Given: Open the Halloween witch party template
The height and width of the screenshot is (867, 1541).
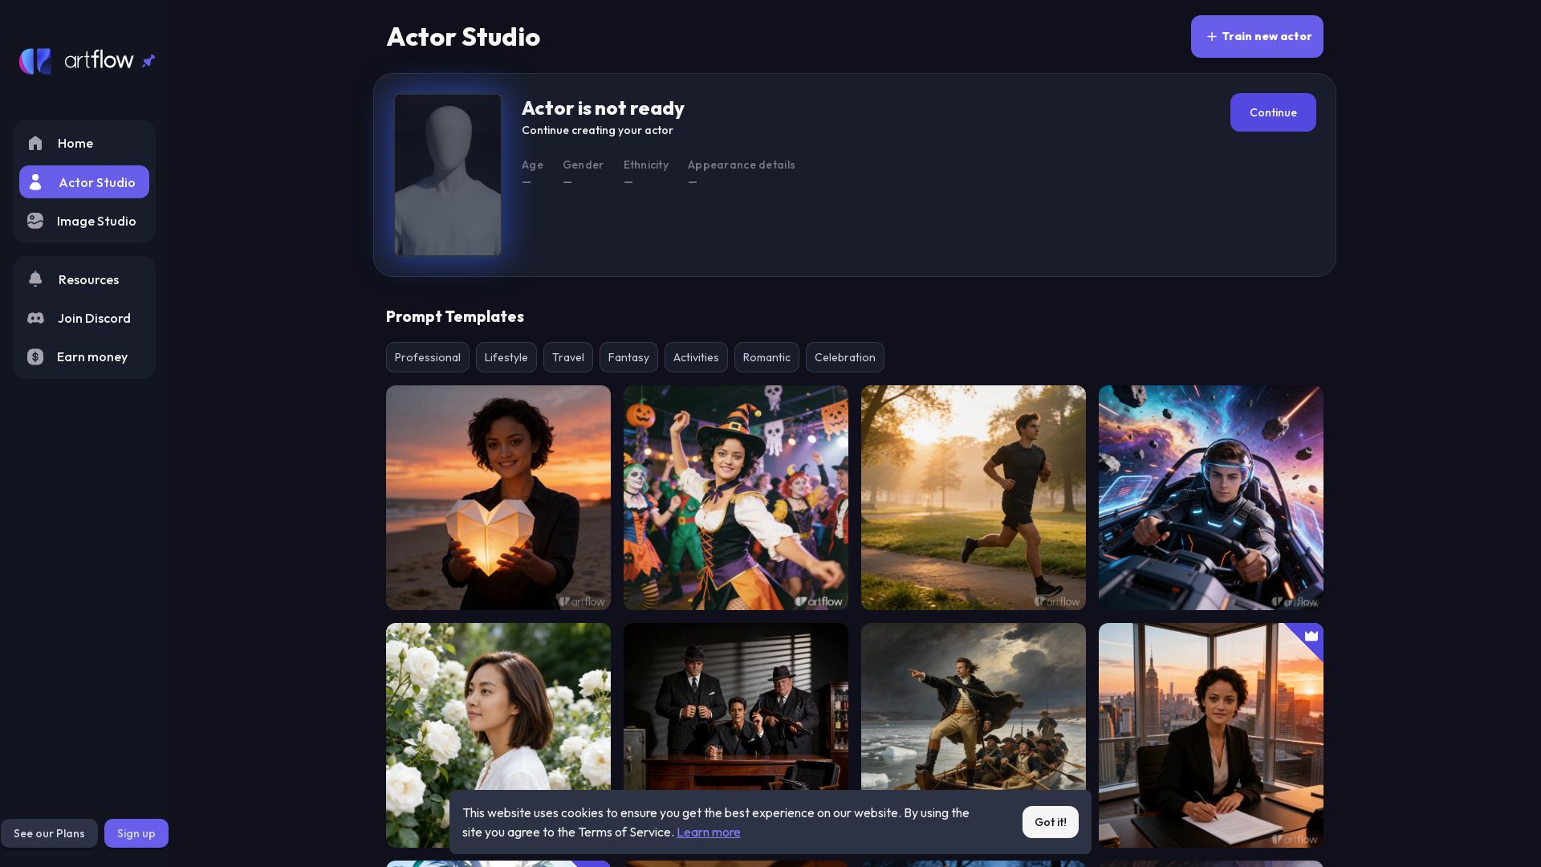Looking at the screenshot, I should (735, 498).
